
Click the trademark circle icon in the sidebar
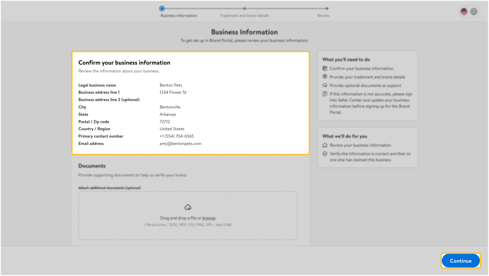coord(325,77)
